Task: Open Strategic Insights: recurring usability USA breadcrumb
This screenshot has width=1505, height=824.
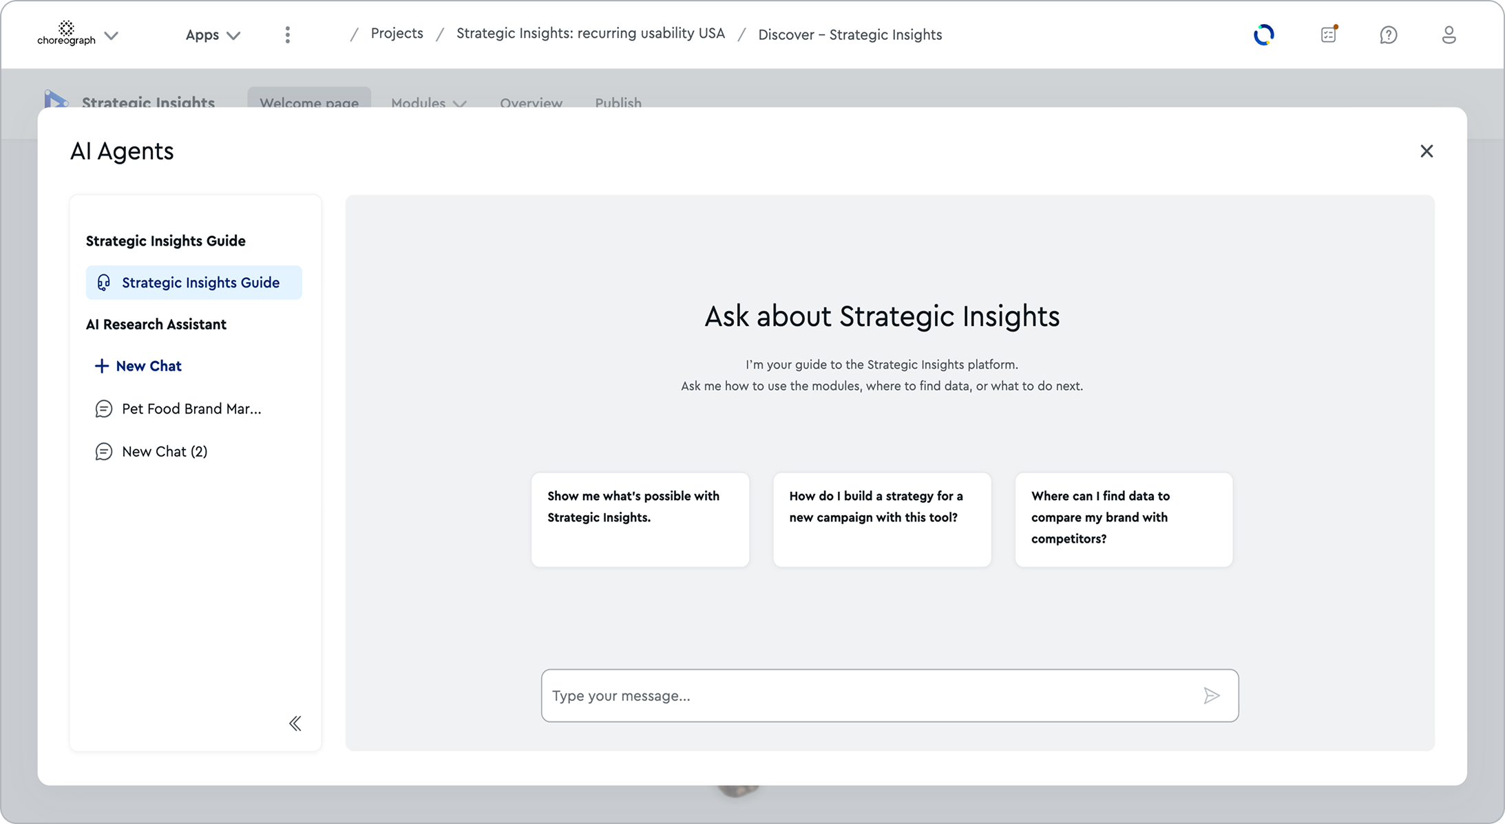Action: (591, 34)
